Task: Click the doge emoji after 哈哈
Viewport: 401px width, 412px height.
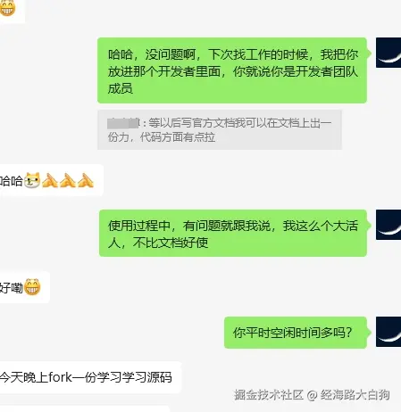Action: (32, 180)
